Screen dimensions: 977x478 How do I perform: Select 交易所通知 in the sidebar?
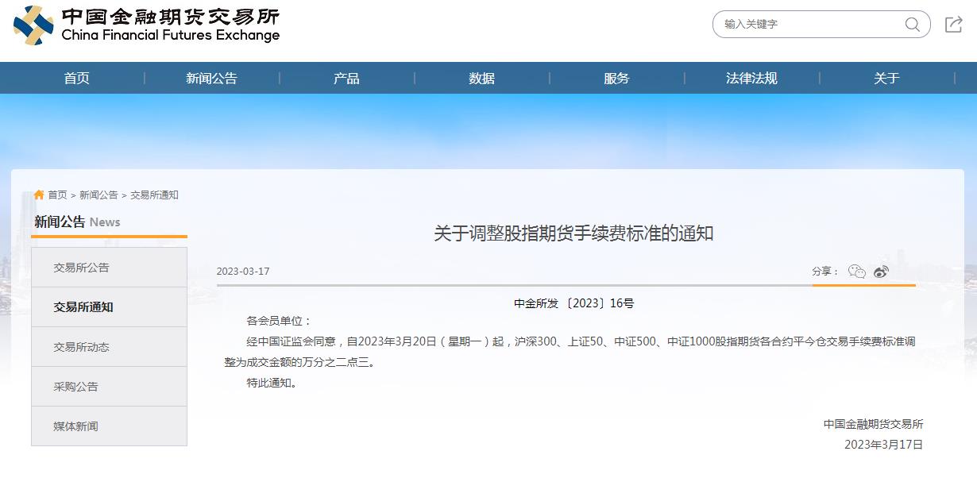[83, 307]
